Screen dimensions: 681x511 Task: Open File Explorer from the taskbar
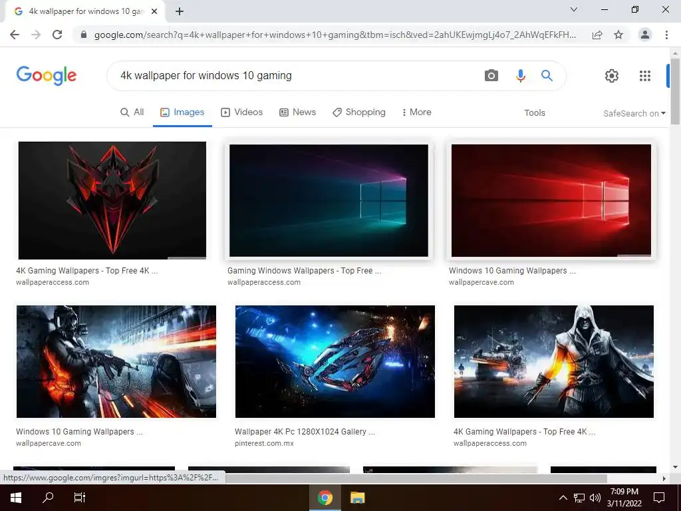[357, 498]
